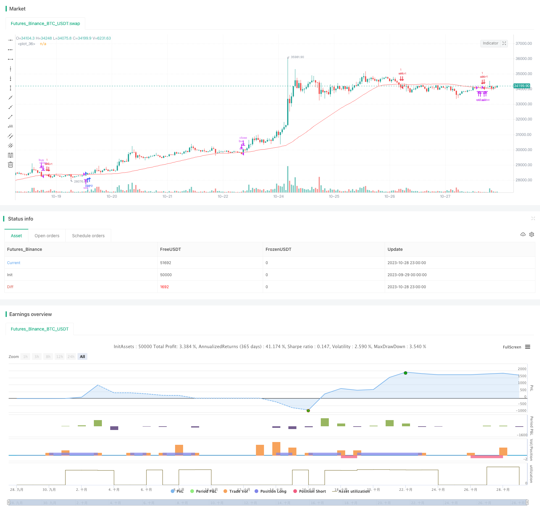Collapse Status info with the expand icon
The height and width of the screenshot is (514, 540).
(533, 218)
